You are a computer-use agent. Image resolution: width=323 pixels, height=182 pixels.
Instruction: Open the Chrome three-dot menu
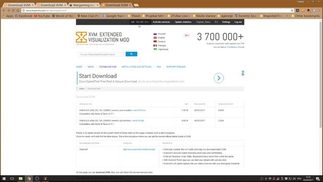click(319, 10)
